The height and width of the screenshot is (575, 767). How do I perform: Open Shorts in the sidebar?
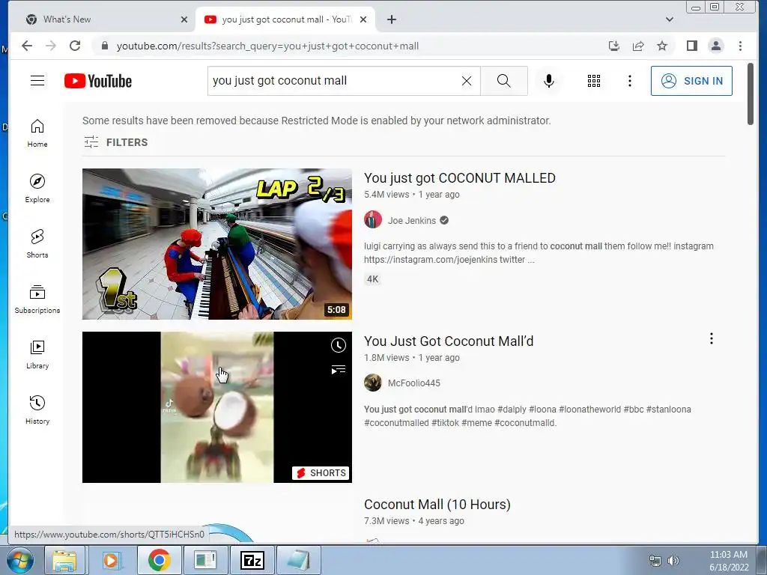click(37, 243)
